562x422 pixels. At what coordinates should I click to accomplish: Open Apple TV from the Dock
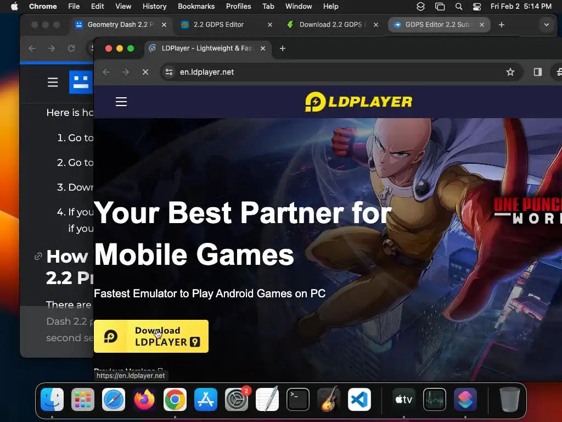pyautogui.click(x=403, y=399)
